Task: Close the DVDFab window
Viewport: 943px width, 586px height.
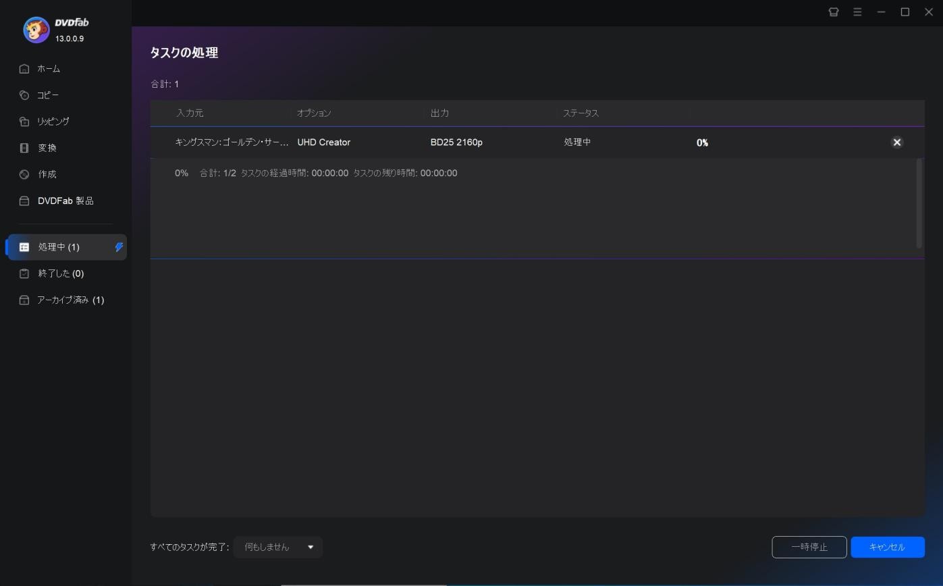Action: [929, 12]
